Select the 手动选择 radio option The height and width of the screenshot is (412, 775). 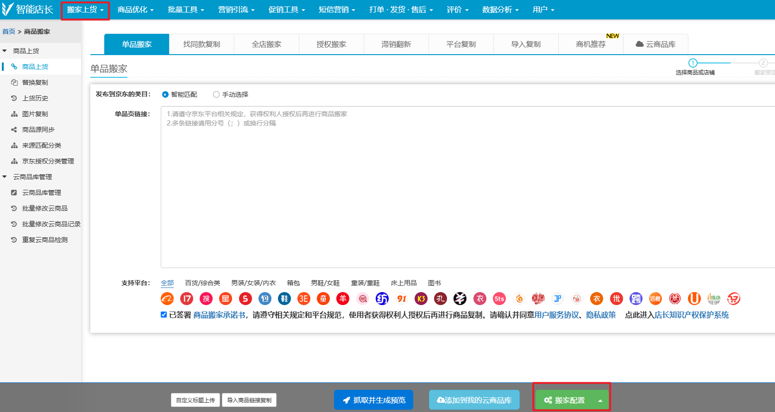coord(216,94)
